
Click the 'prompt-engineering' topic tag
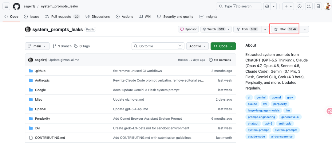pos(261,117)
